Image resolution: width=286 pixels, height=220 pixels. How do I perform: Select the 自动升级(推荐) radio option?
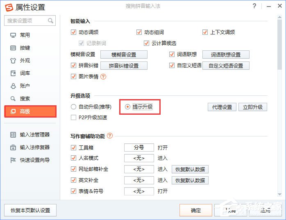[x=73, y=107]
